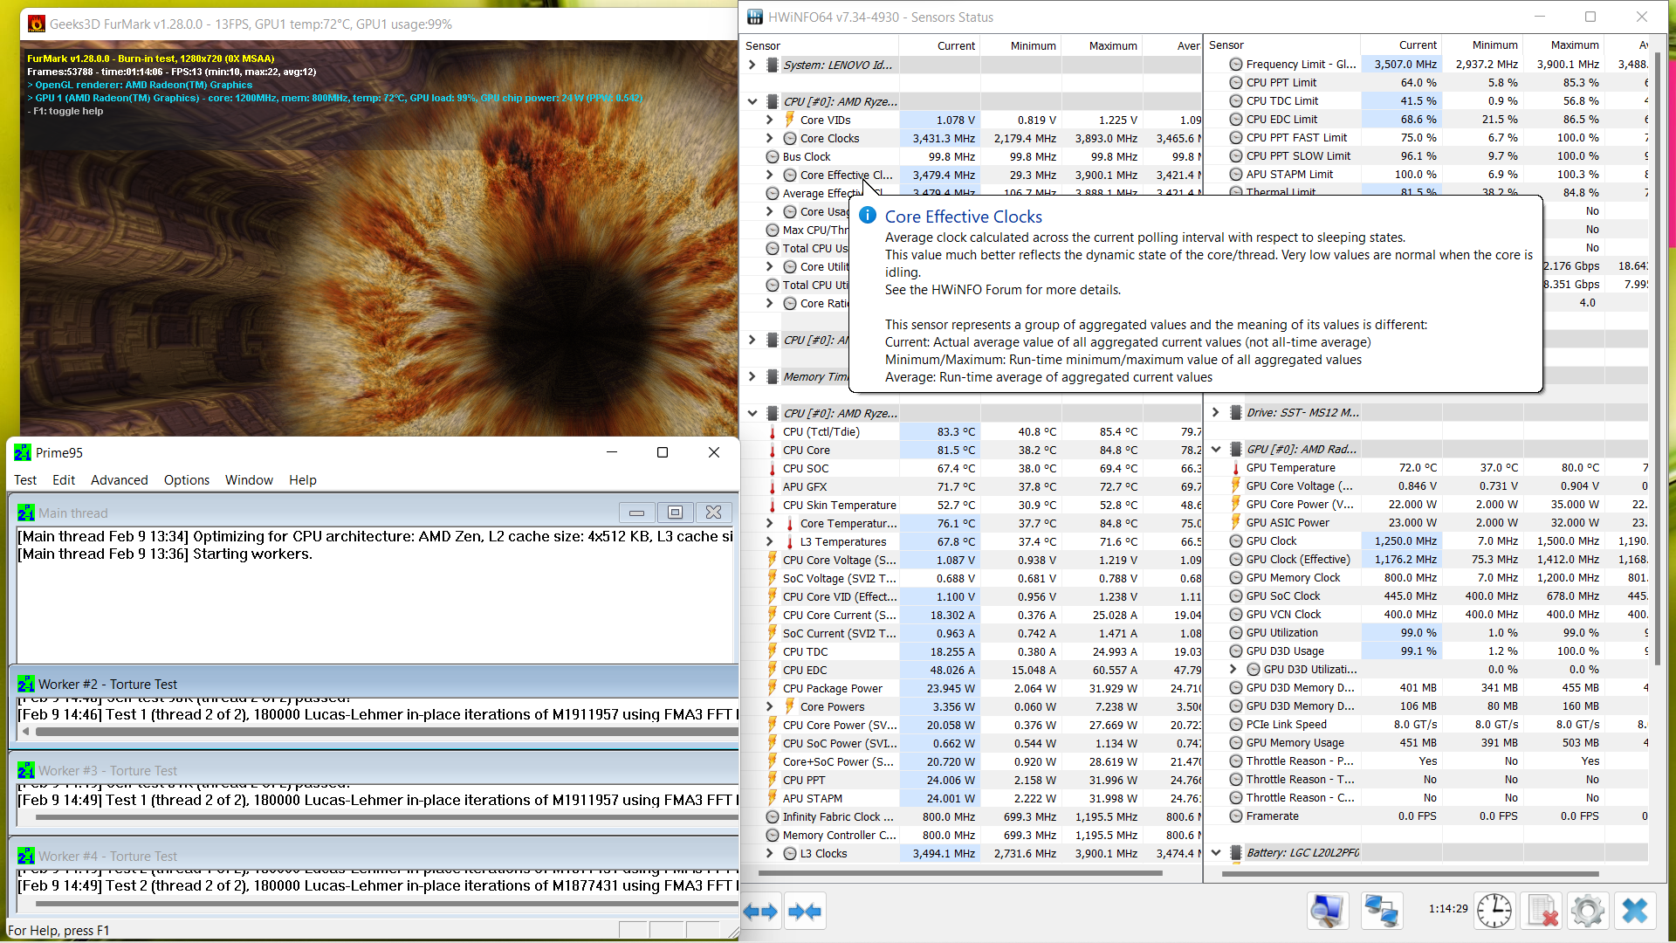
Task: Minimize the Main thread child window in Prime95
Action: coord(637,513)
